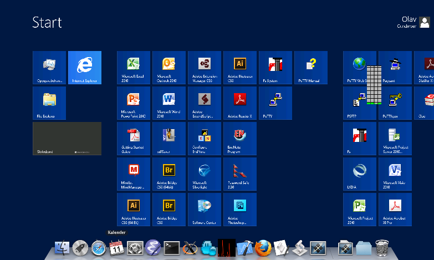Open the PuTTY Manual tile
The width and height of the screenshot is (434, 260).
pyautogui.click(x=310, y=67)
